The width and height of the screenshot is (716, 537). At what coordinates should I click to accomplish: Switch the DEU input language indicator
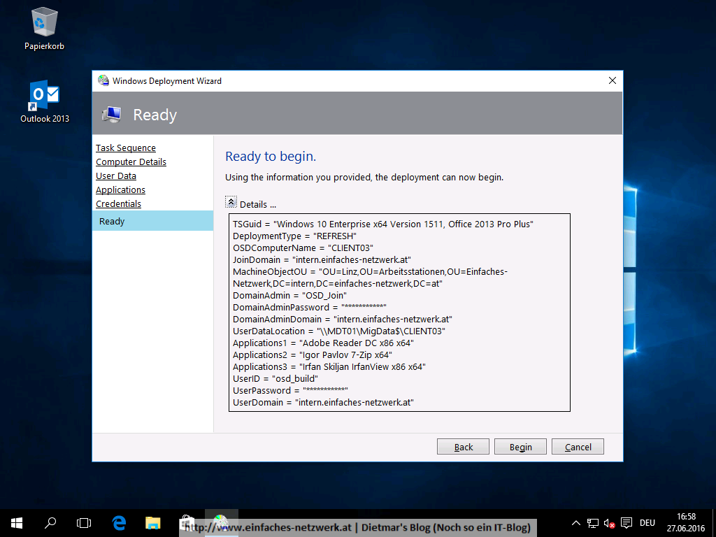[x=647, y=523]
